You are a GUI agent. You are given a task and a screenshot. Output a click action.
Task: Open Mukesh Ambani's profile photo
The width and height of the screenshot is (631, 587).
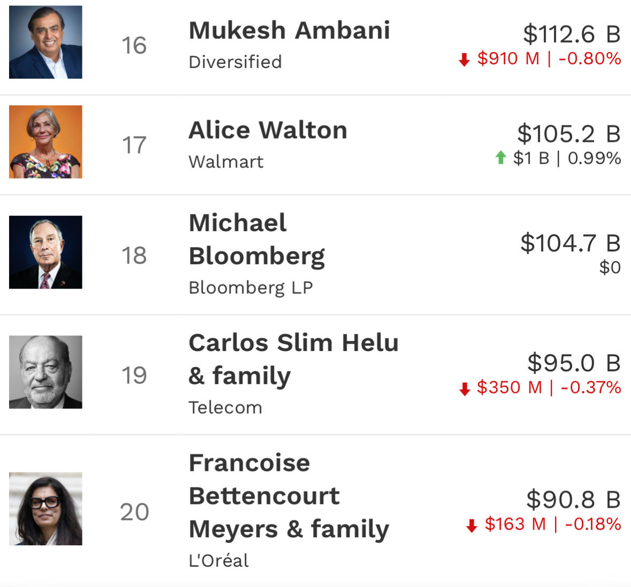[x=45, y=42]
